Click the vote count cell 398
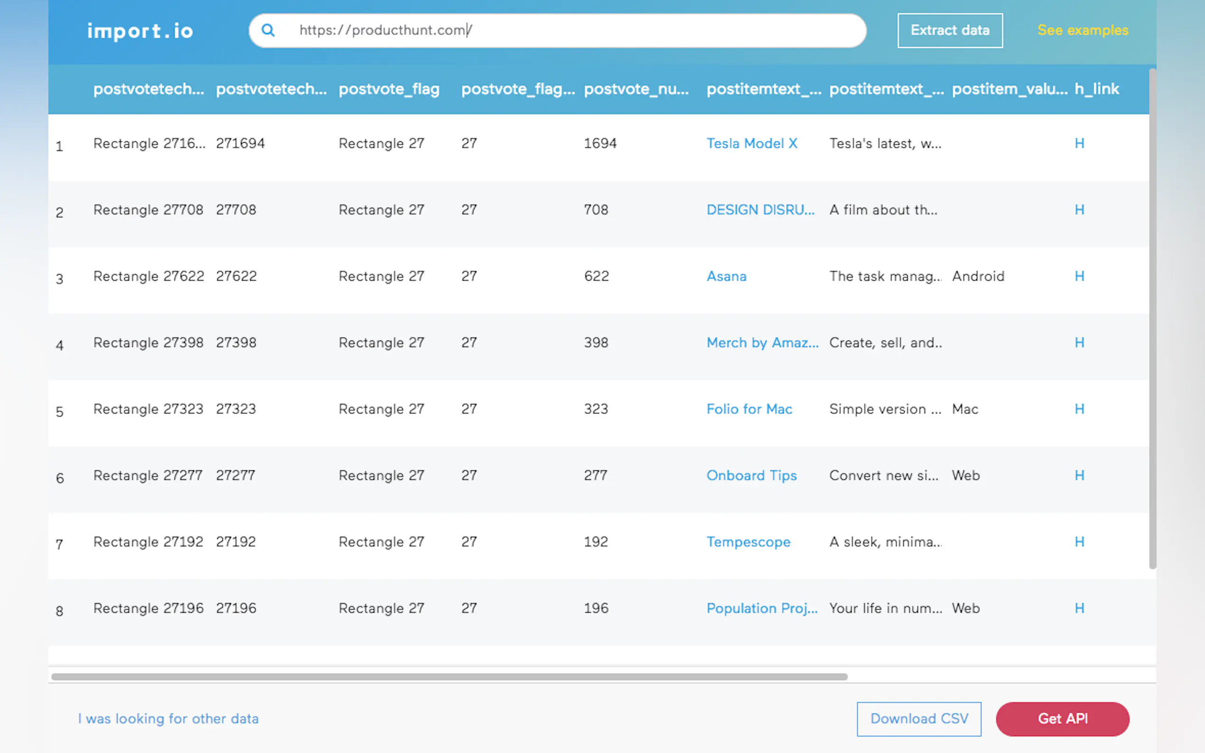The height and width of the screenshot is (753, 1205). [x=596, y=343]
